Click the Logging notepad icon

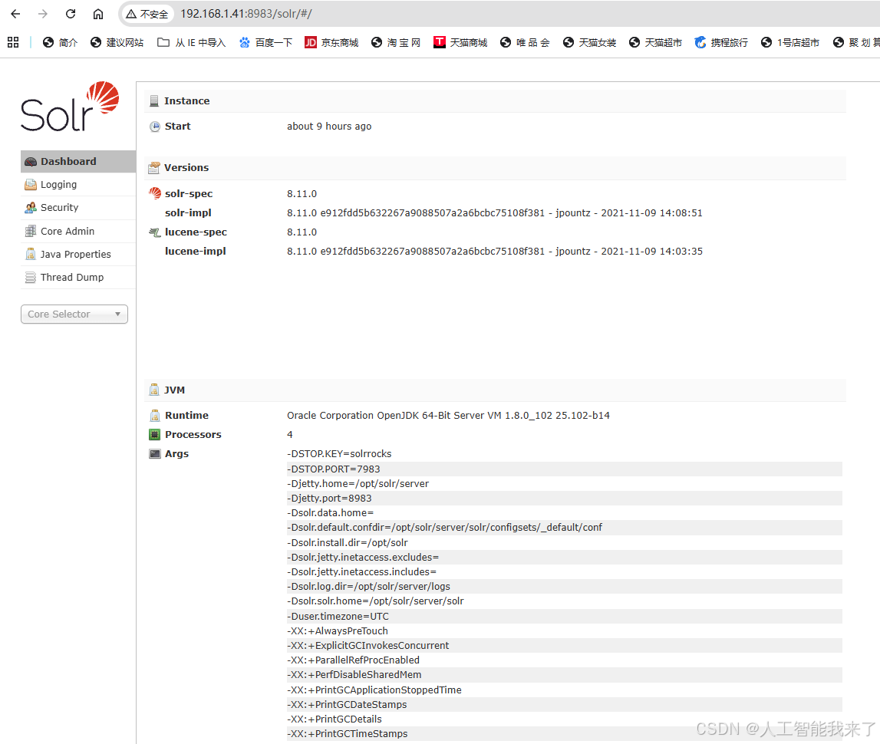(x=31, y=185)
